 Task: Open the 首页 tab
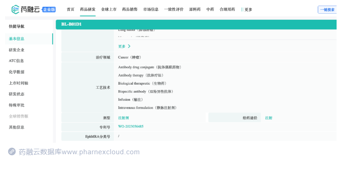pos(71,10)
